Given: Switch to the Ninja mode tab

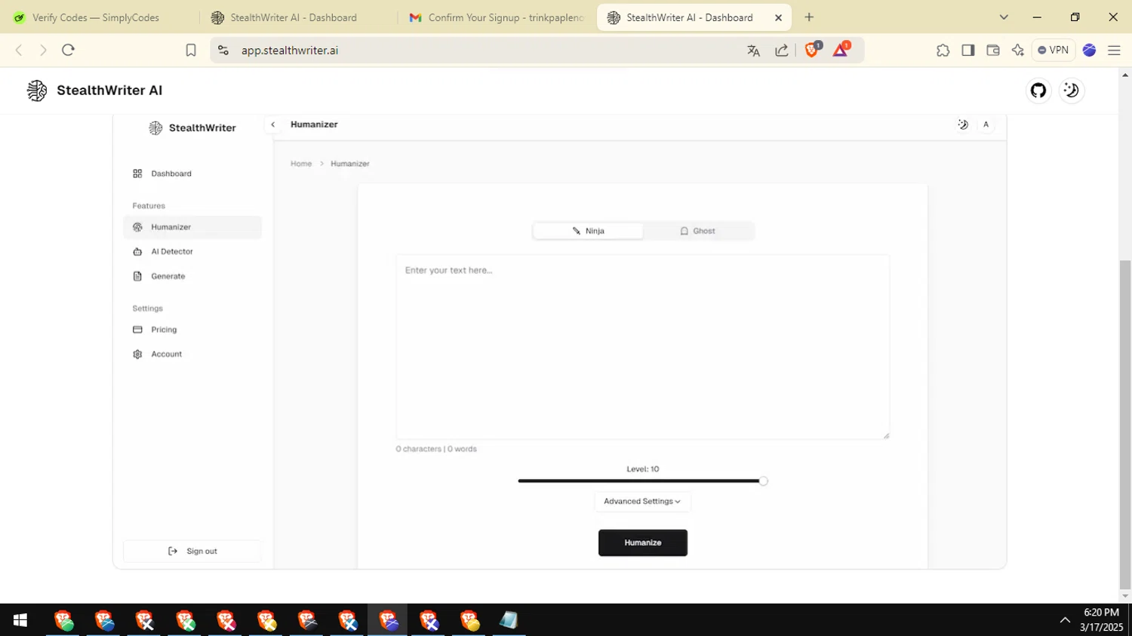Looking at the screenshot, I should pos(588,231).
